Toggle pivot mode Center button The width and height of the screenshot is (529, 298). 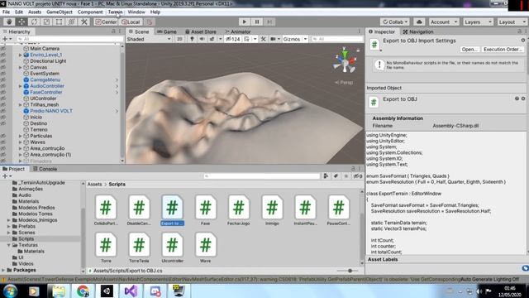pyautogui.click(x=106, y=22)
